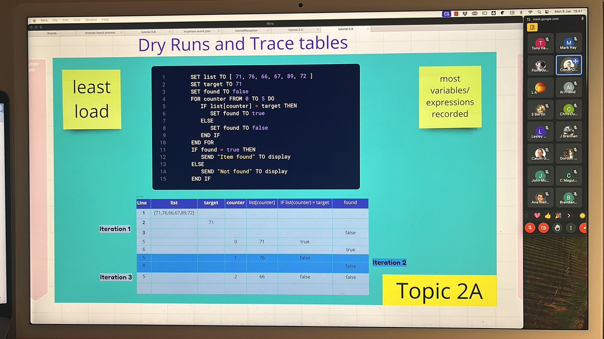Select Brendan... participant tile
The height and width of the screenshot is (339, 604).
pos(569,198)
